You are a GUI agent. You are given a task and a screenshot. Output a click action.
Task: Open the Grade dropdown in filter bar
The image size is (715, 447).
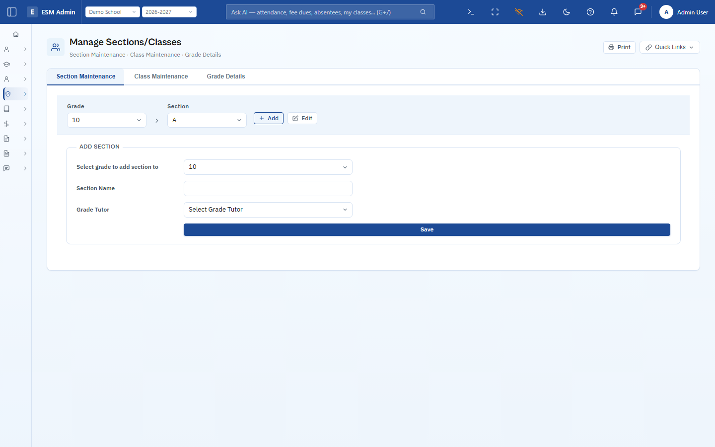pos(107,120)
